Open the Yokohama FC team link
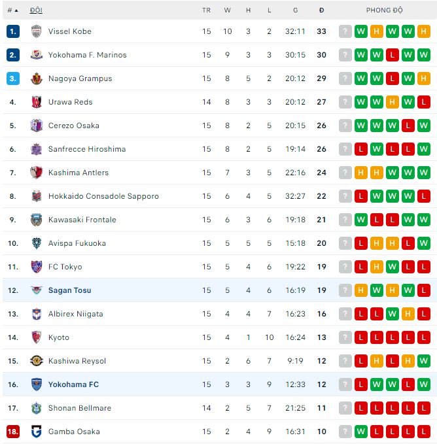This screenshot has width=437, height=444. click(73, 384)
